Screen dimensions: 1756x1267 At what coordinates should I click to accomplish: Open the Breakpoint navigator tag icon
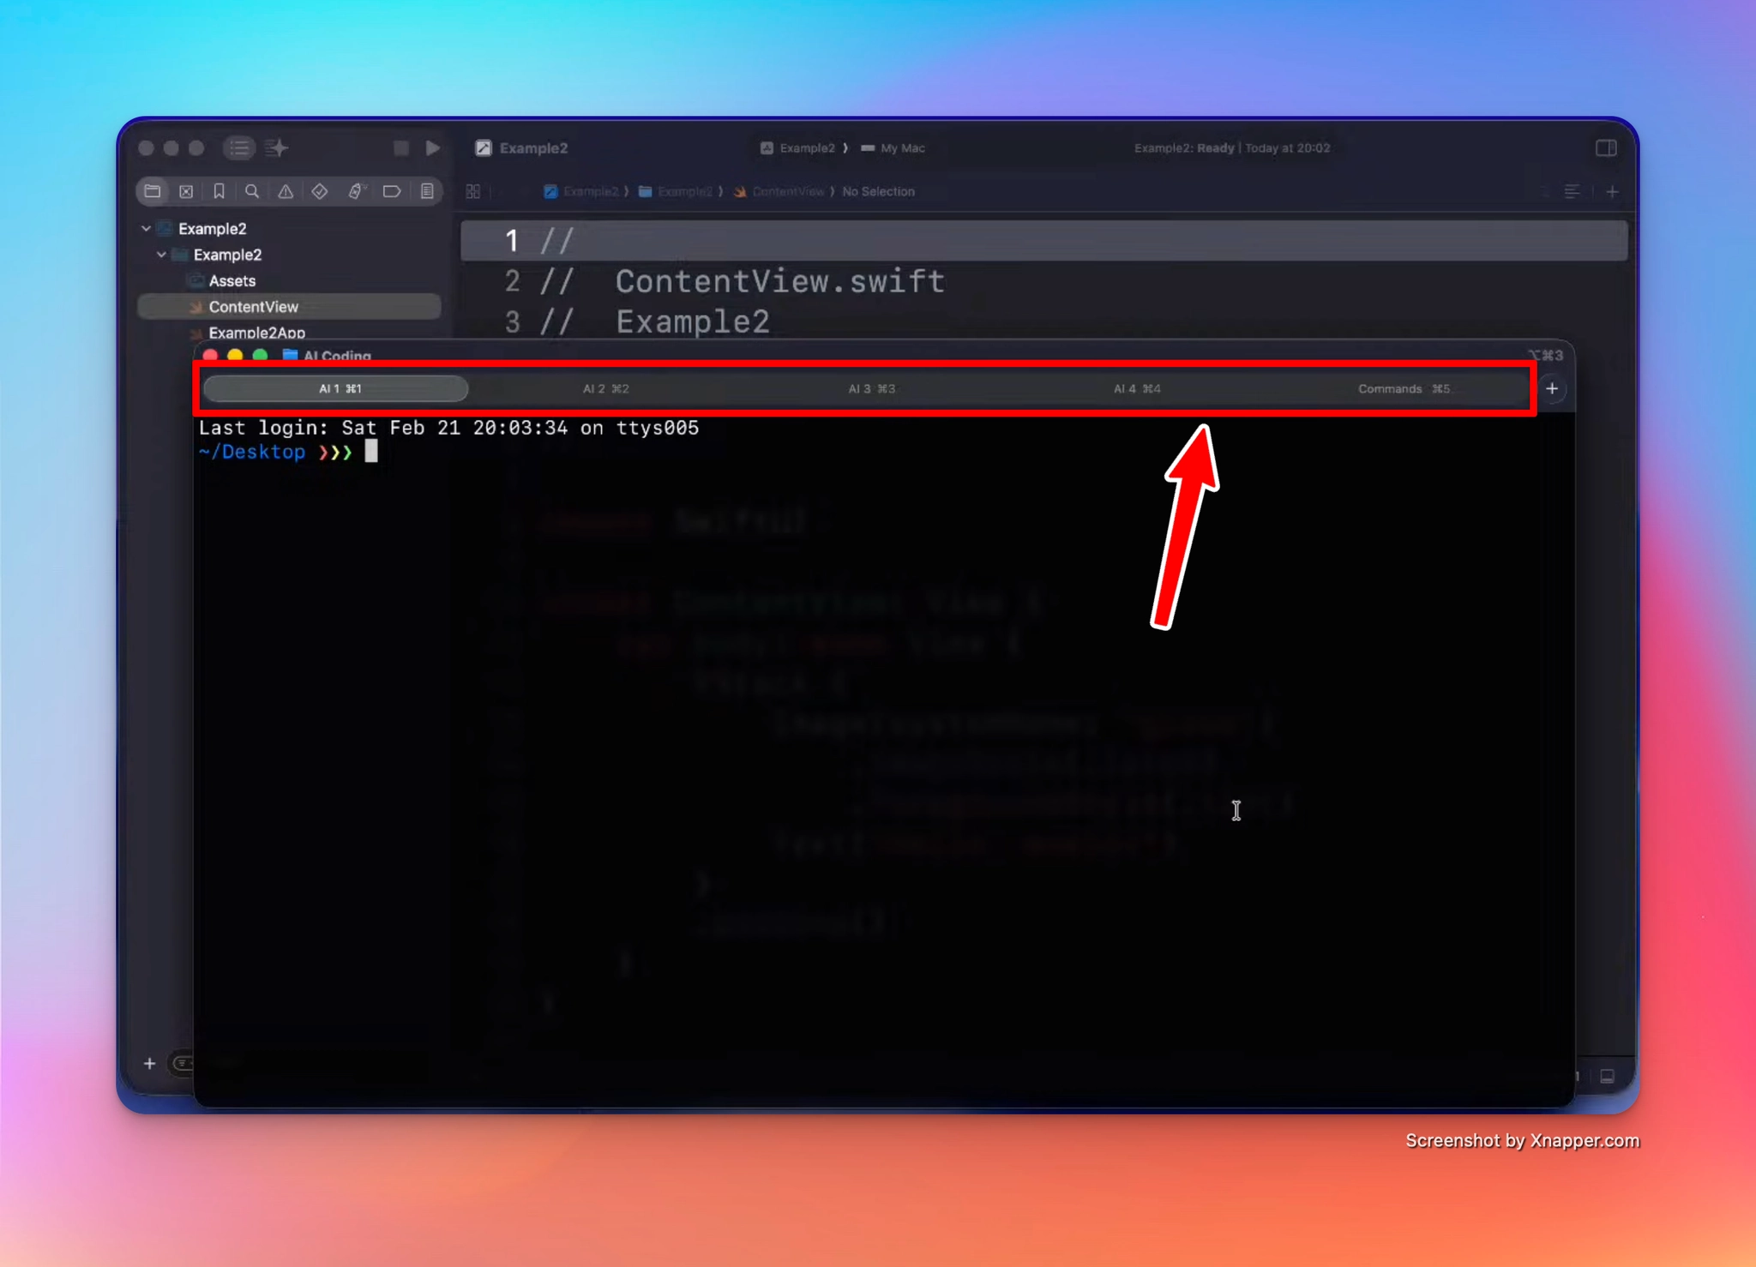(x=392, y=191)
